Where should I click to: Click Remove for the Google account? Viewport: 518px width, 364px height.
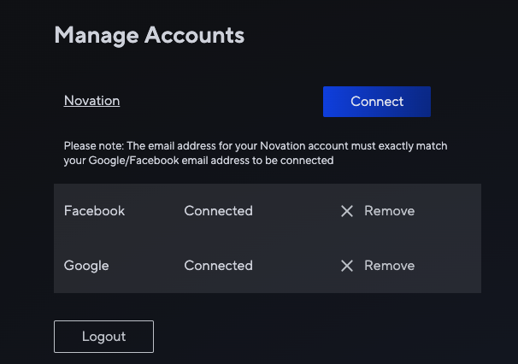(x=389, y=266)
